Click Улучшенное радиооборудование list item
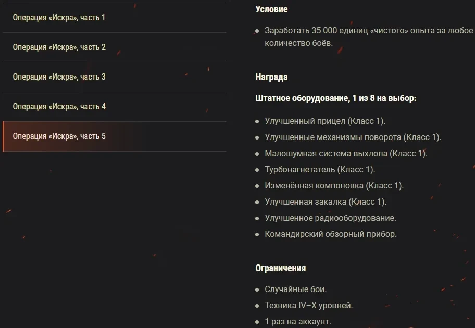The width and height of the screenshot is (475, 328). 330,218
